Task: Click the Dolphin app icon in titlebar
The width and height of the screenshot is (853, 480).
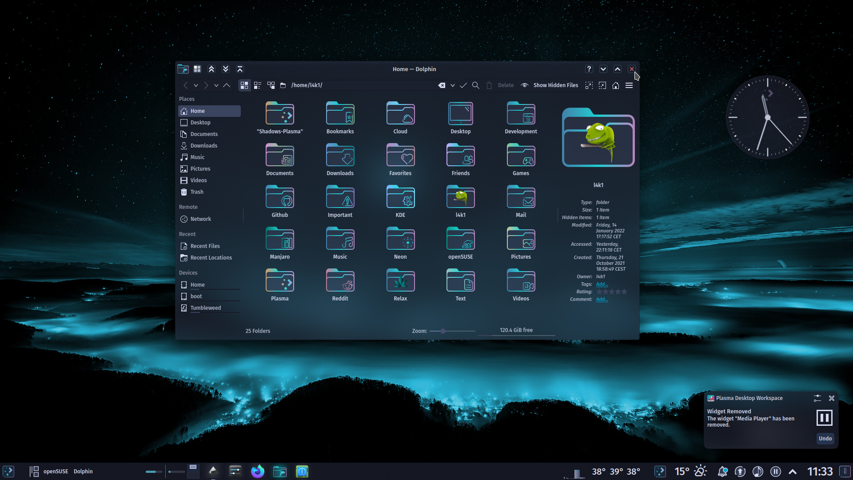Action: pyautogui.click(x=183, y=69)
